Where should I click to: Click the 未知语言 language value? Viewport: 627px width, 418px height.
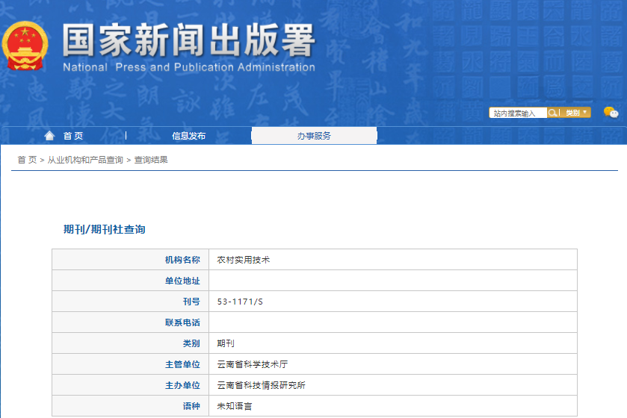click(235, 406)
